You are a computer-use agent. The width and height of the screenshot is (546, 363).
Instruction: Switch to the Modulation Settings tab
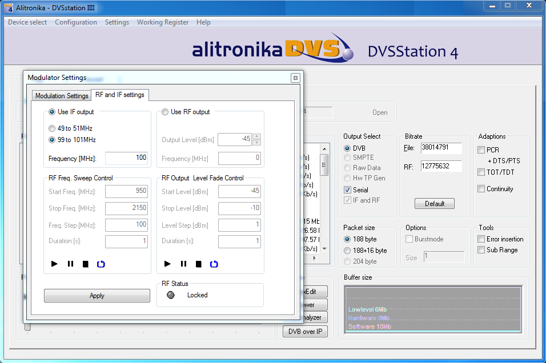click(62, 96)
